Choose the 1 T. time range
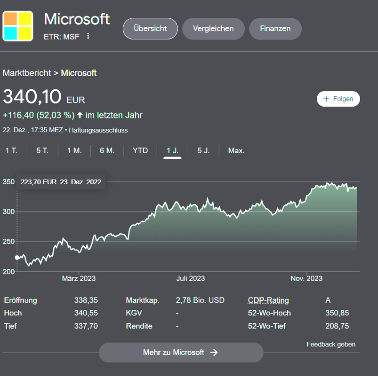Image resolution: width=378 pixels, height=376 pixels. pyautogui.click(x=11, y=151)
